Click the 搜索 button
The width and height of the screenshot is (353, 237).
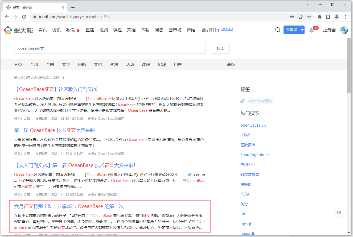click(x=220, y=48)
